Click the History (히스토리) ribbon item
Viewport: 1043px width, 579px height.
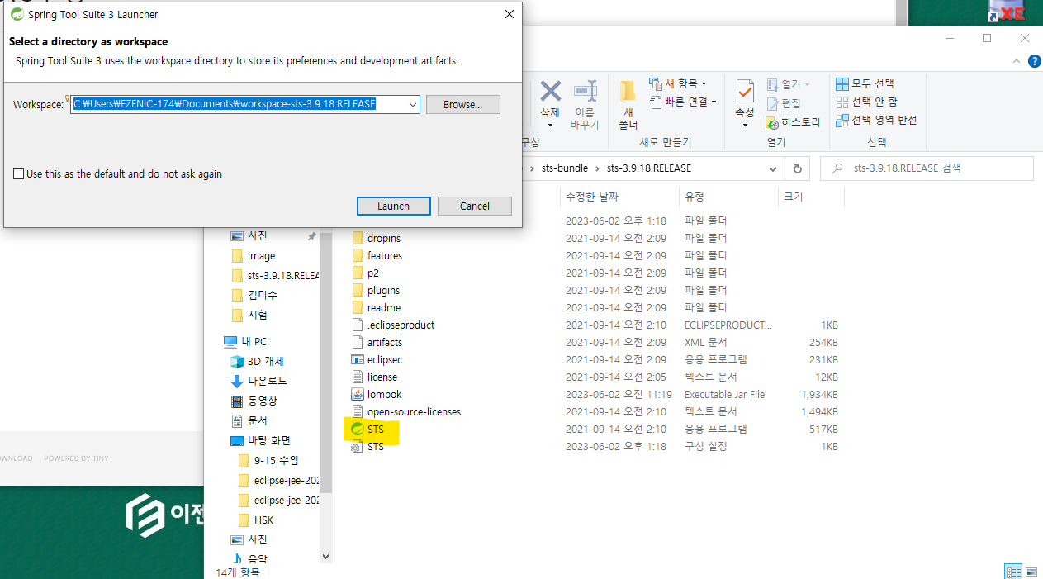tap(793, 122)
